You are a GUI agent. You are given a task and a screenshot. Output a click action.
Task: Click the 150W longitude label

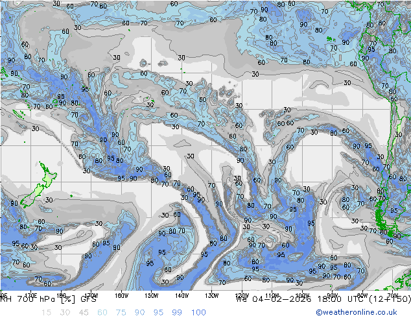(152, 296)
